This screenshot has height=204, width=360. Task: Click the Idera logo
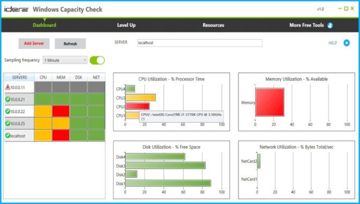(x=16, y=9)
